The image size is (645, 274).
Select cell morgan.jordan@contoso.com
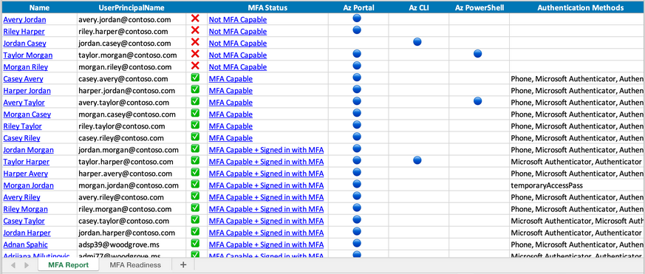click(132, 185)
